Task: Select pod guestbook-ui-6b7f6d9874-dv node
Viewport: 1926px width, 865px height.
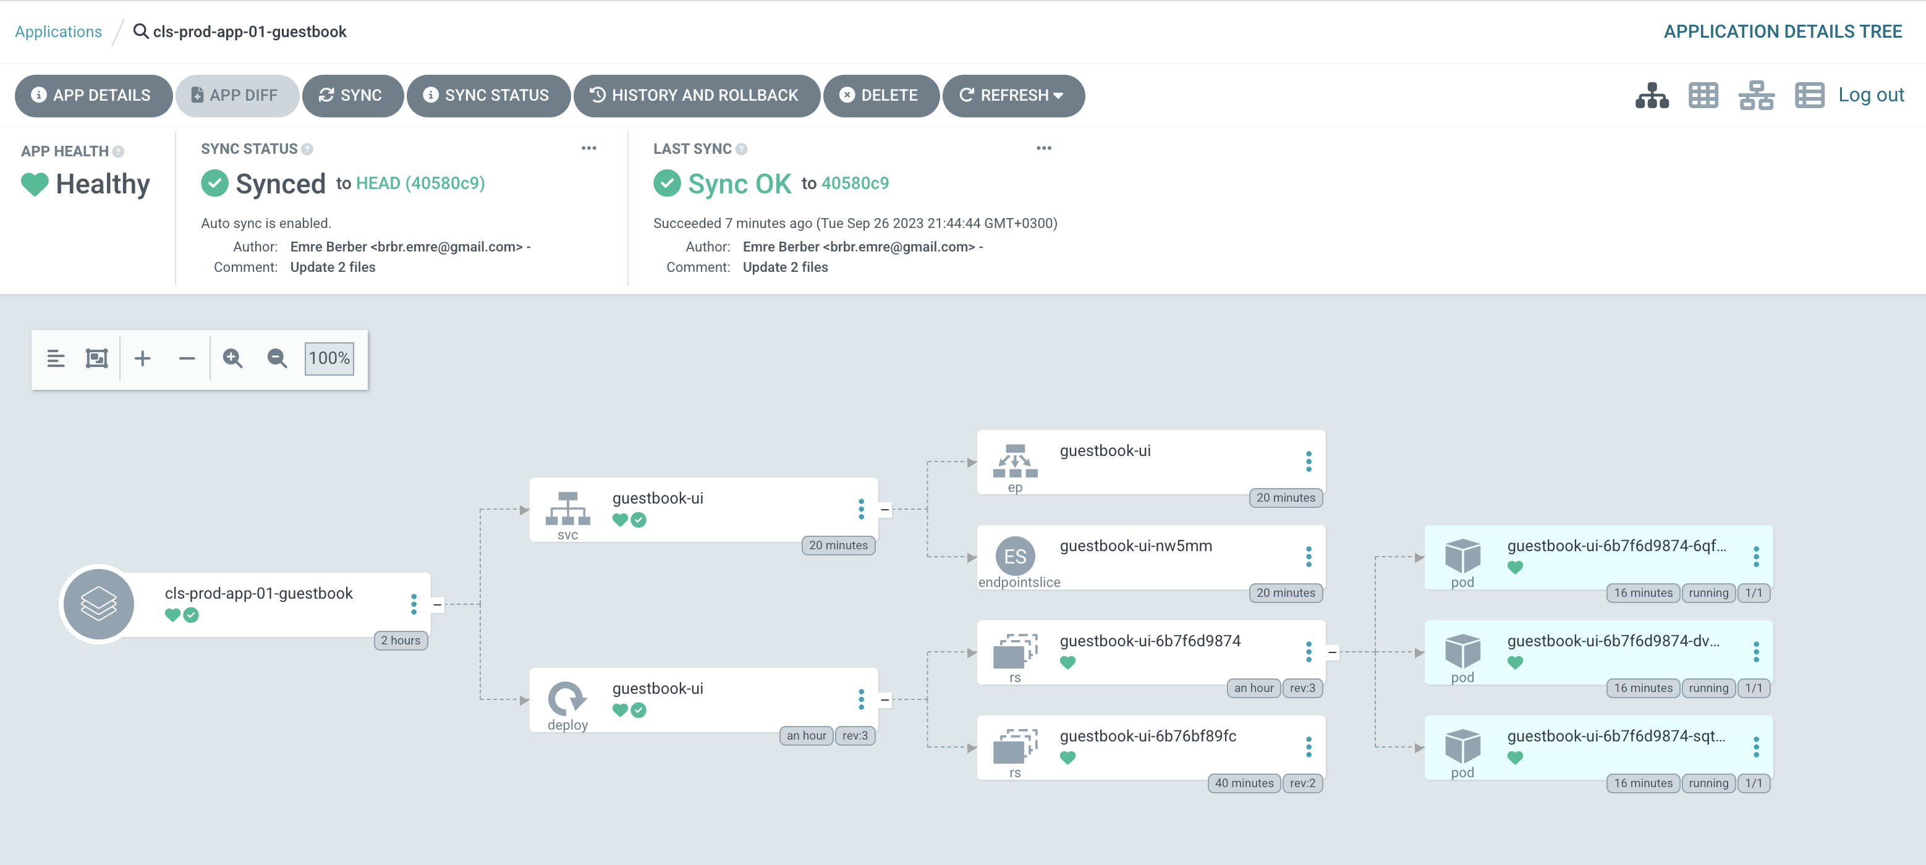Action: [x=1598, y=652]
